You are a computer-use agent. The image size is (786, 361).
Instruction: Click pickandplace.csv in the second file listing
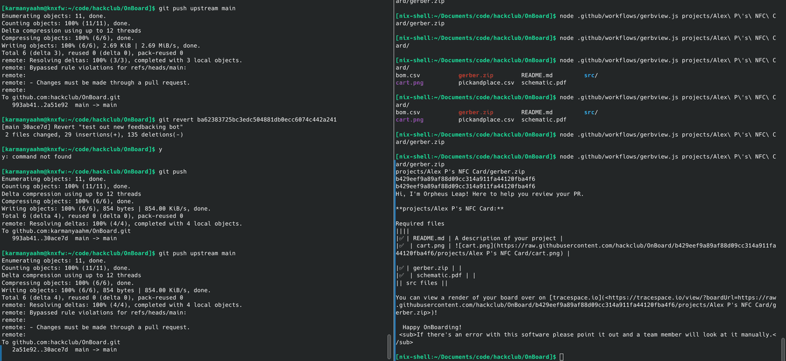coord(486,120)
